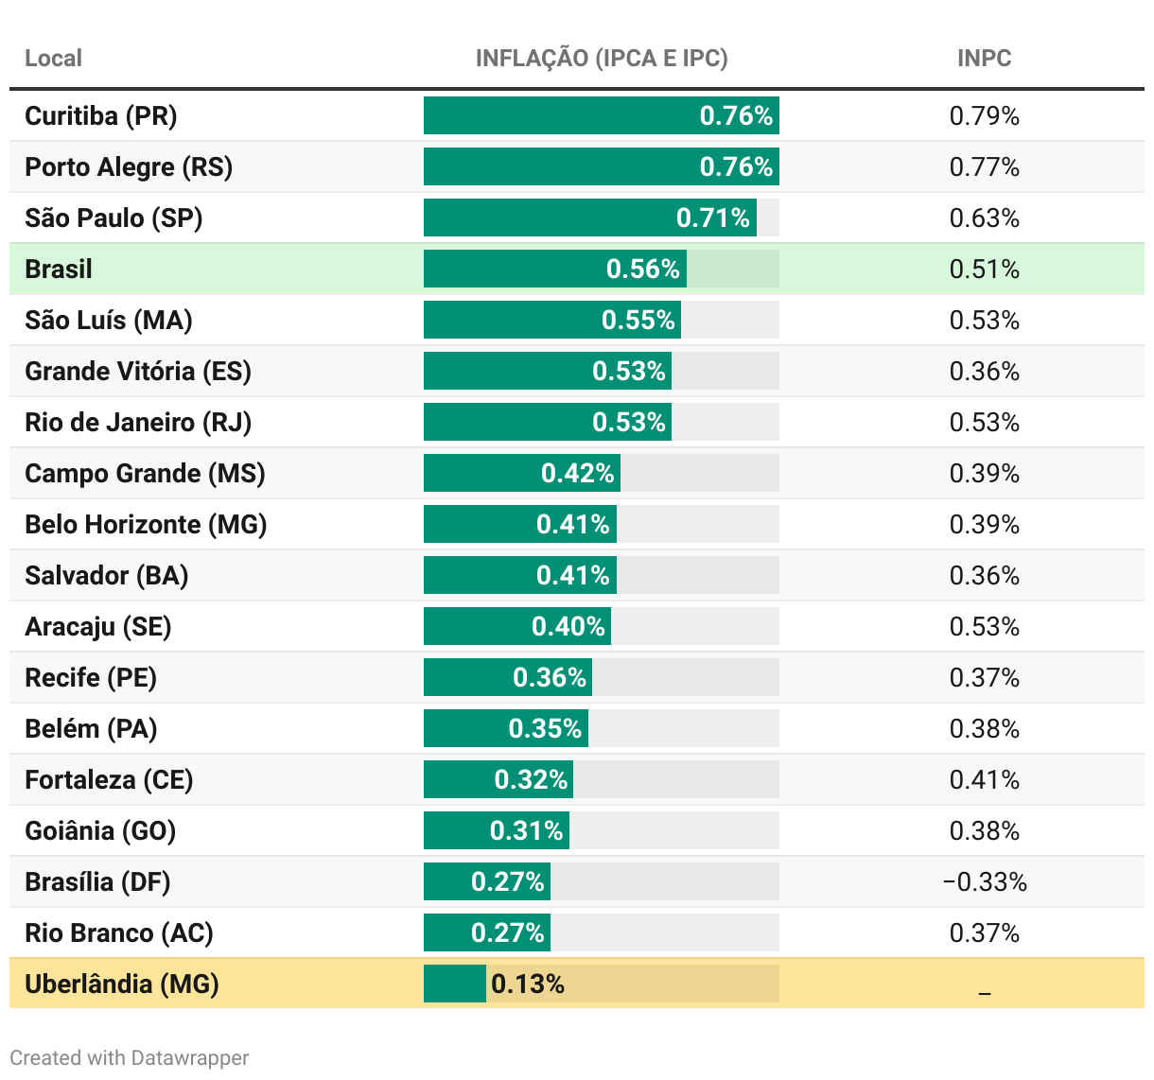1154x1080 pixels.
Task: Select Campo Grande (MS) row label
Action: click(x=145, y=474)
